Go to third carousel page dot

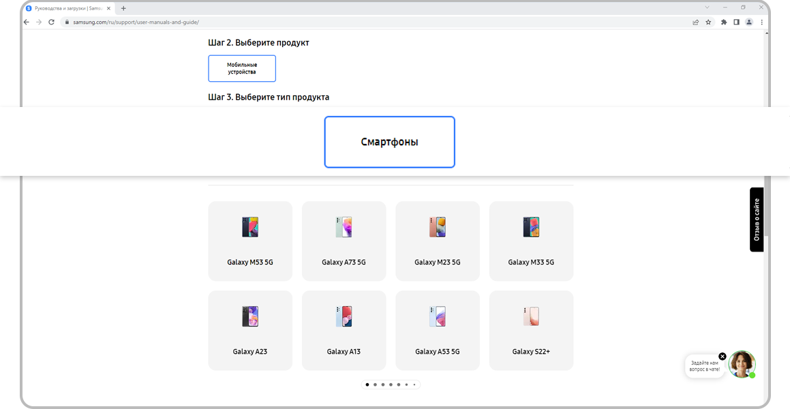pyautogui.click(x=383, y=385)
